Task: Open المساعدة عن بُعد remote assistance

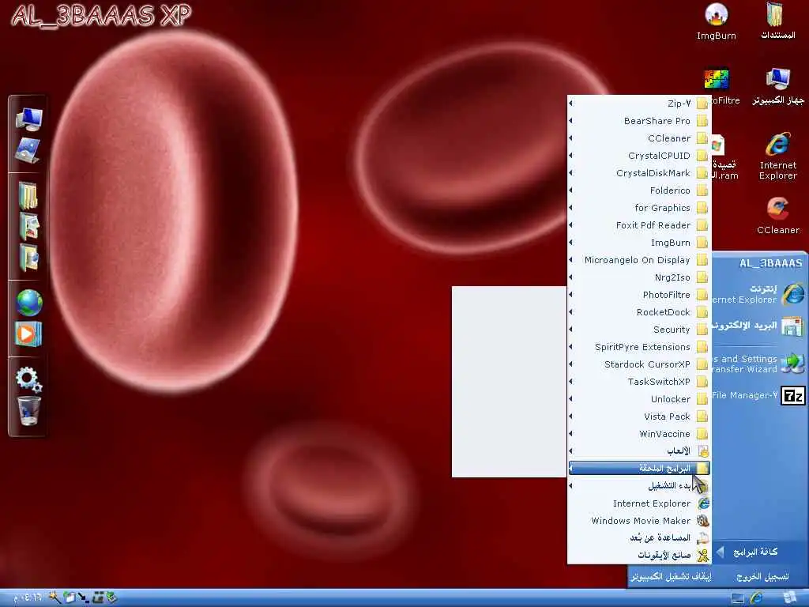Action: coord(639,537)
